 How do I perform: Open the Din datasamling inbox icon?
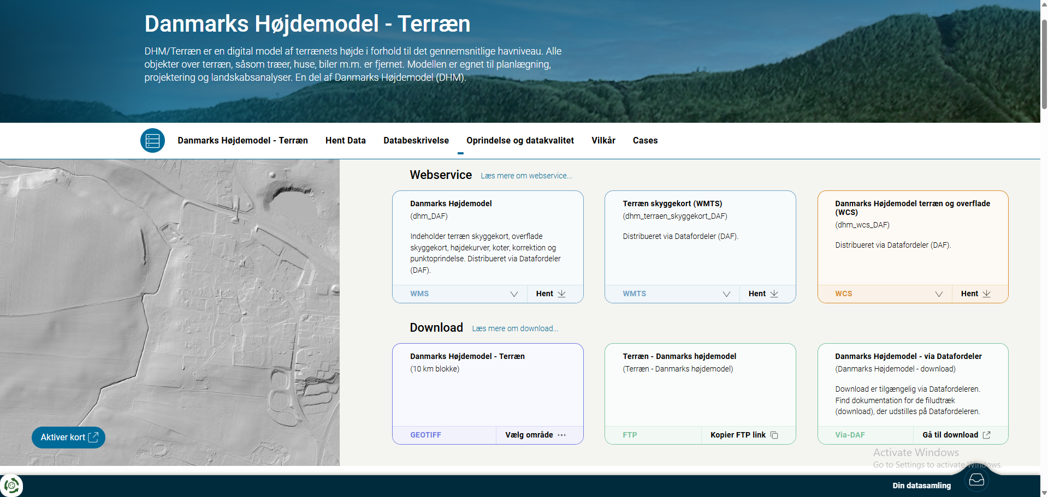[x=976, y=480]
